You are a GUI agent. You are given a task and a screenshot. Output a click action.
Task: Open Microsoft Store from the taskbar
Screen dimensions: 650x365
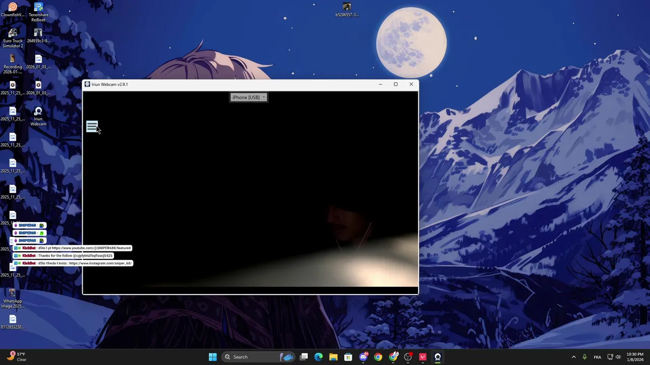coord(348,357)
